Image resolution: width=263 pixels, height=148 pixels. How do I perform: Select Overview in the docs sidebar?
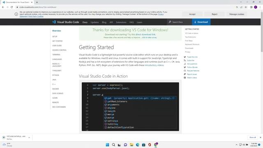click(57, 31)
